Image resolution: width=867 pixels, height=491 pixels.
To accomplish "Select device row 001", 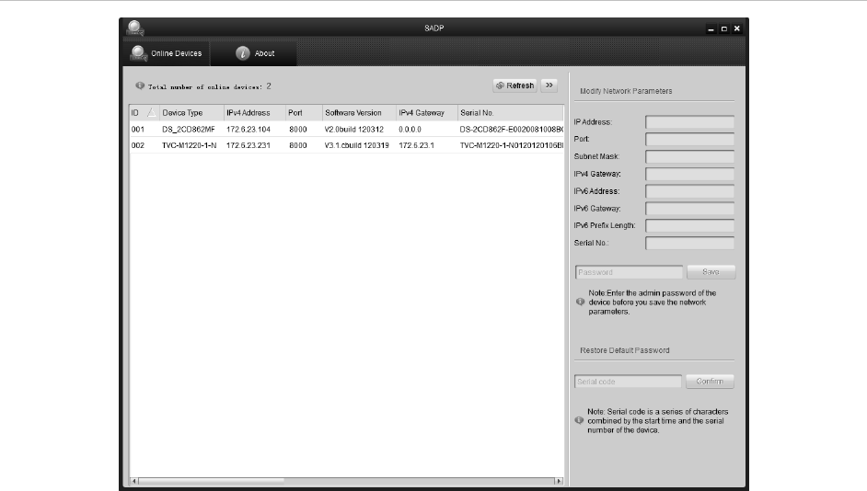I will [347, 130].
